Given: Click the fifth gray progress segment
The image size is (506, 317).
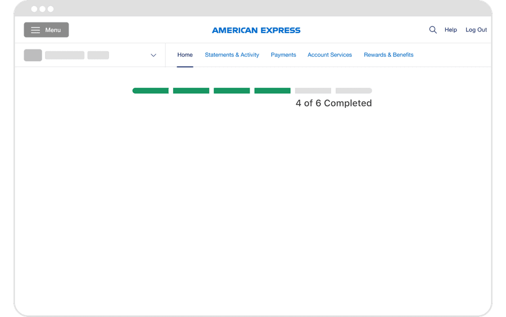Looking at the screenshot, I should coord(313,90).
